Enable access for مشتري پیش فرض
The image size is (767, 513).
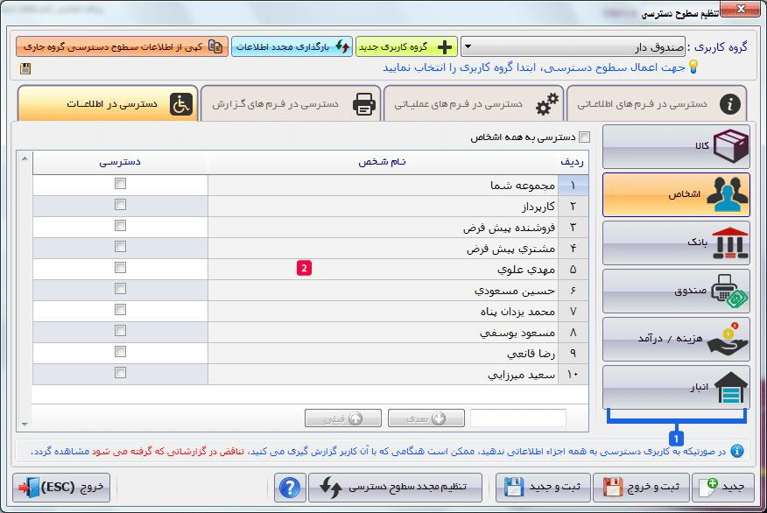(x=120, y=247)
